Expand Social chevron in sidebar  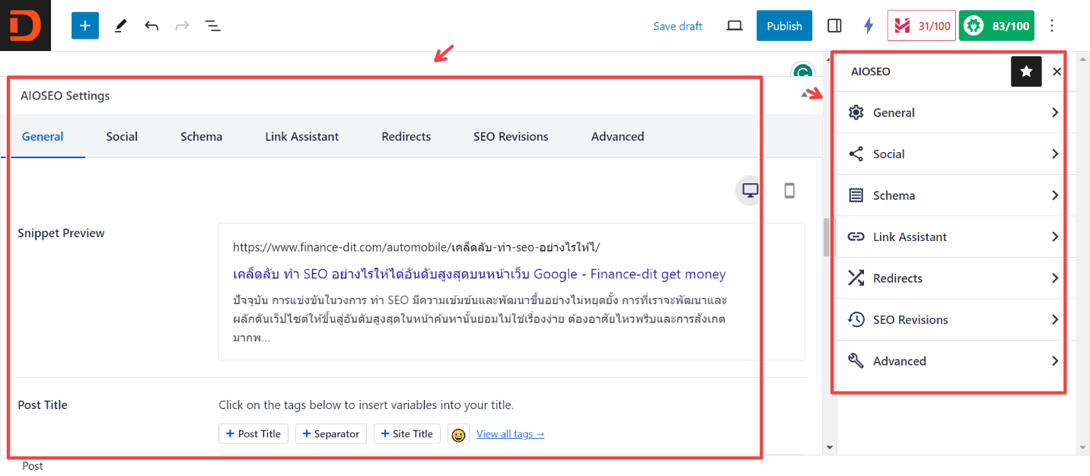click(x=1055, y=154)
